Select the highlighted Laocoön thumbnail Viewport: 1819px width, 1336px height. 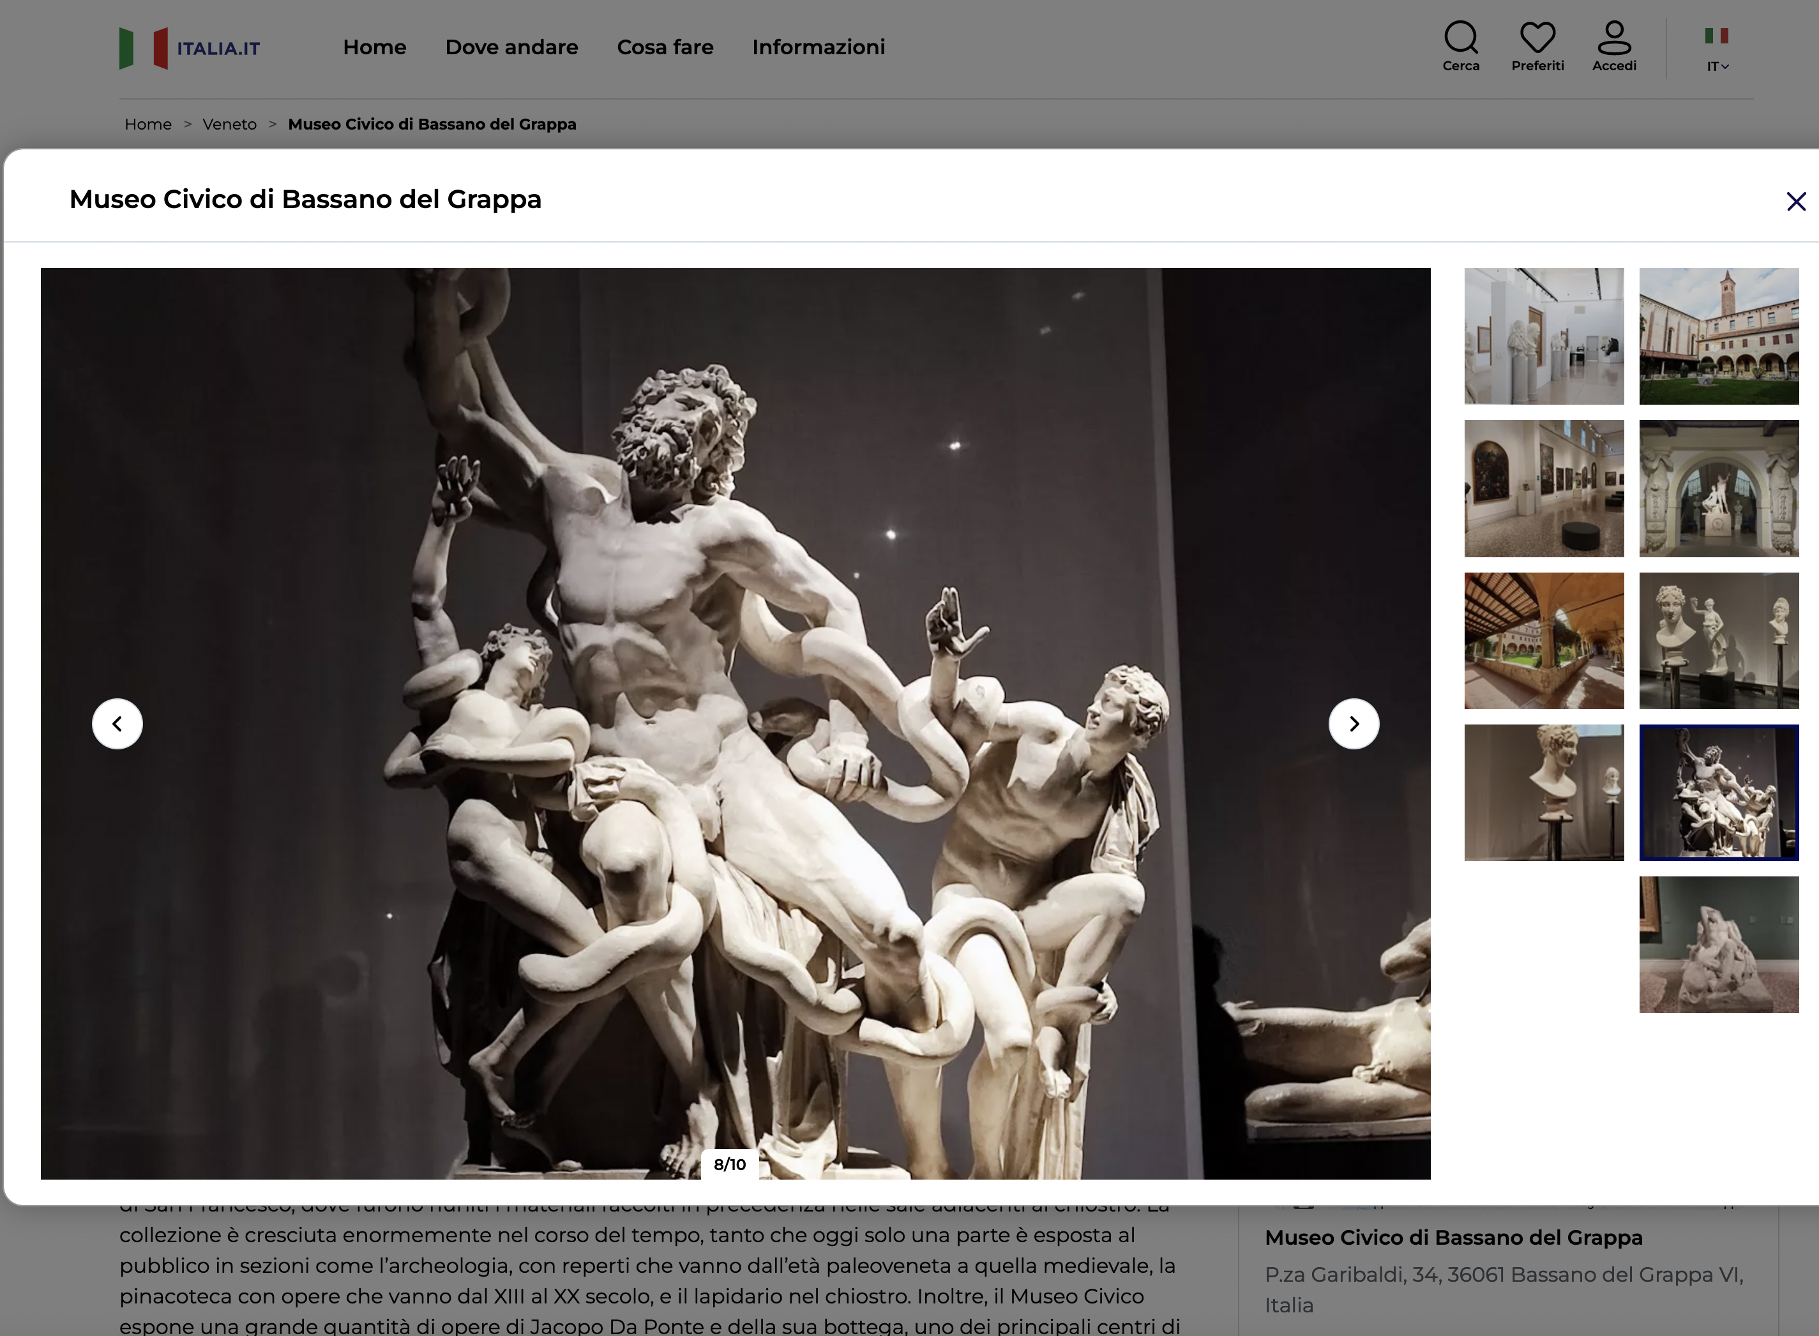click(x=1719, y=793)
